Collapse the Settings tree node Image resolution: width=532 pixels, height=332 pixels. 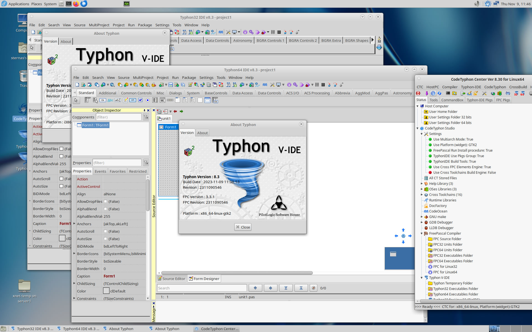point(422,134)
